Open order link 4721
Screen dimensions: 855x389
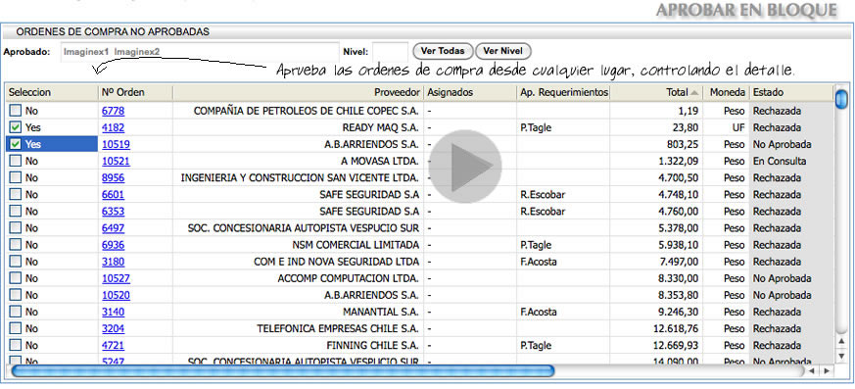point(113,345)
